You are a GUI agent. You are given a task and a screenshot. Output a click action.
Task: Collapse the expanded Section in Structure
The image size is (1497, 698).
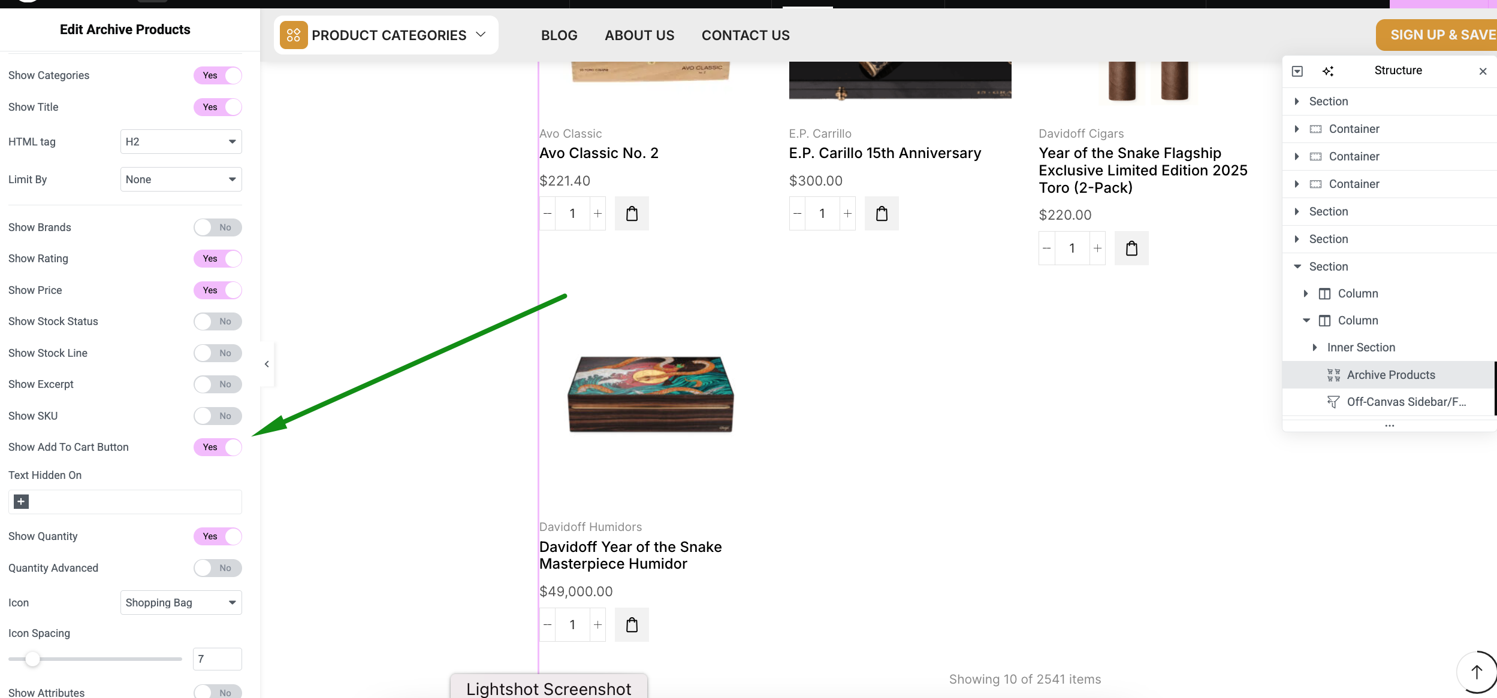click(x=1297, y=267)
